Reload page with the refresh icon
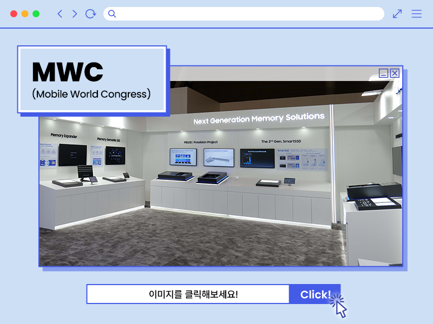 [90, 14]
